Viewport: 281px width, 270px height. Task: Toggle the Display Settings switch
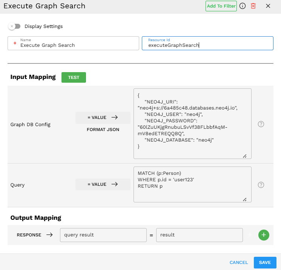tap(15, 26)
